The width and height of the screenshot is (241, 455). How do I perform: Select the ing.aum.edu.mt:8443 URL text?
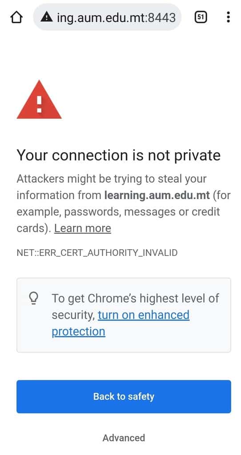coord(116,17)
